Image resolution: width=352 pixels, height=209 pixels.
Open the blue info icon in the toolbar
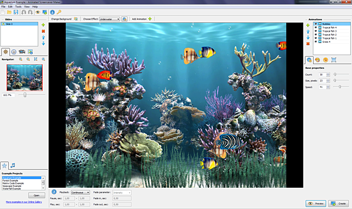coord(52,12)
